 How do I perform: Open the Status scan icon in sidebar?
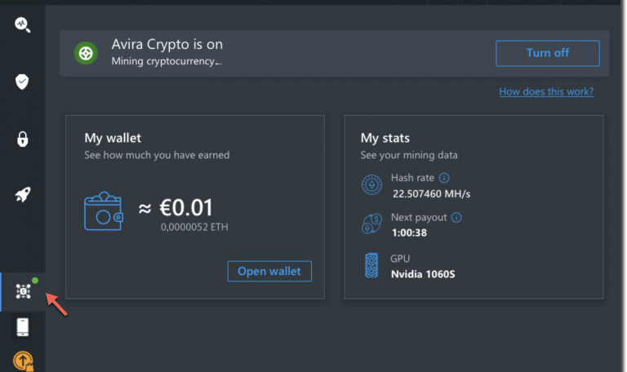22,24
